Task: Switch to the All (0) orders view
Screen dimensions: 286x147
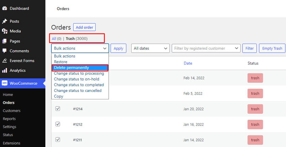Action: click(x=57, y=39)
